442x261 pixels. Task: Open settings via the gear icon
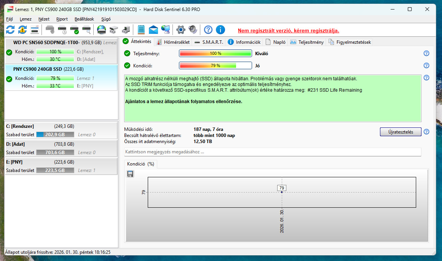point(181,30)
